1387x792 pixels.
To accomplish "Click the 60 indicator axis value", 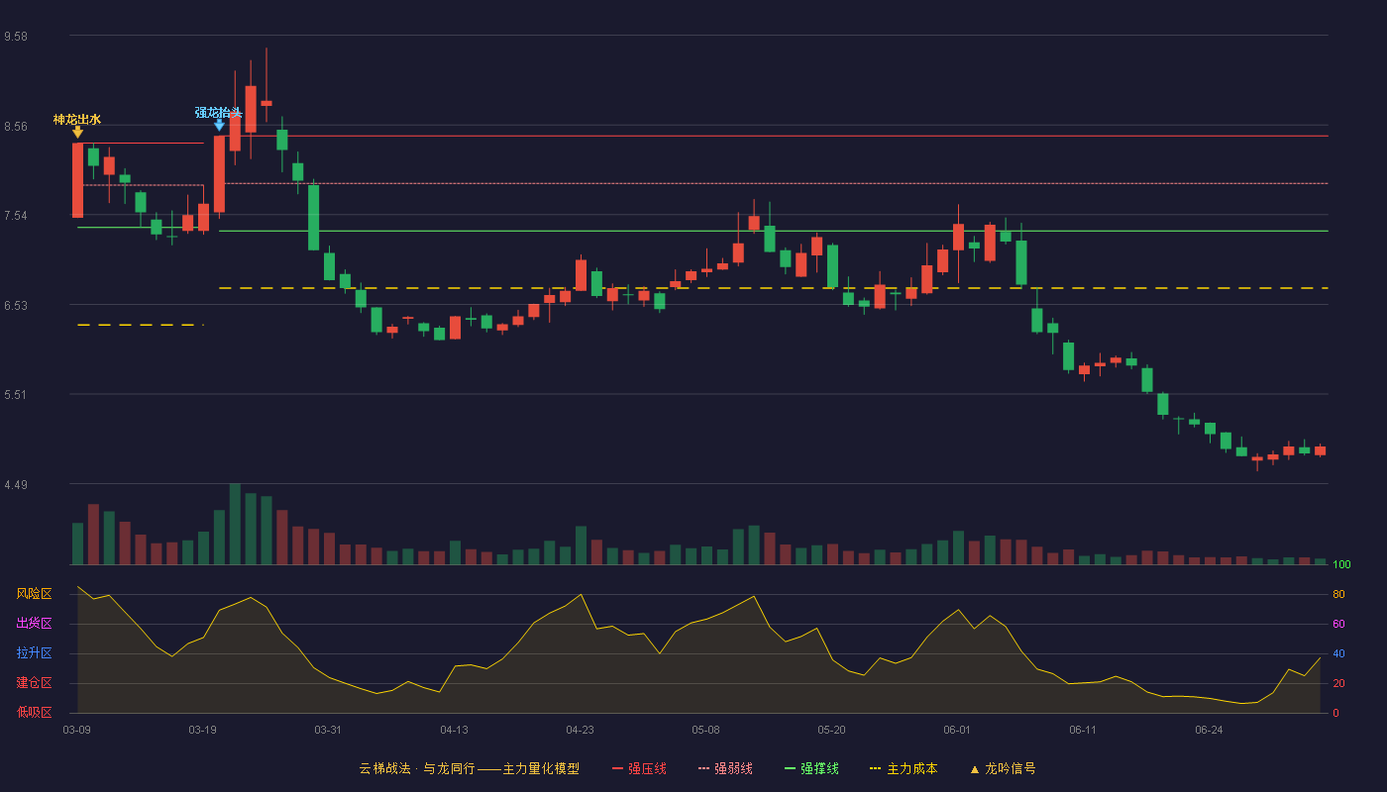I will pyautogui.click(x=1338, y=624).
